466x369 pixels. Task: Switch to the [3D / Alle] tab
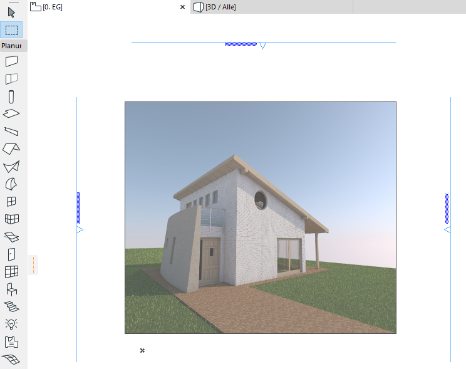[271, 7]
